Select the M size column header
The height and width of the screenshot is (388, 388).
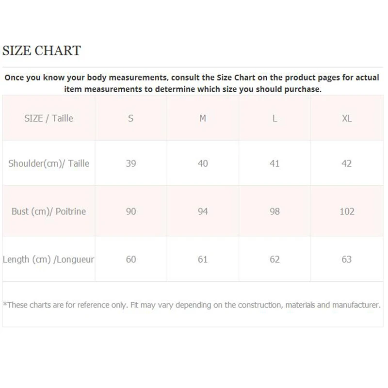203,118
